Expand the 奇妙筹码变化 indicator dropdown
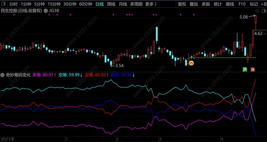 [2, 75]
